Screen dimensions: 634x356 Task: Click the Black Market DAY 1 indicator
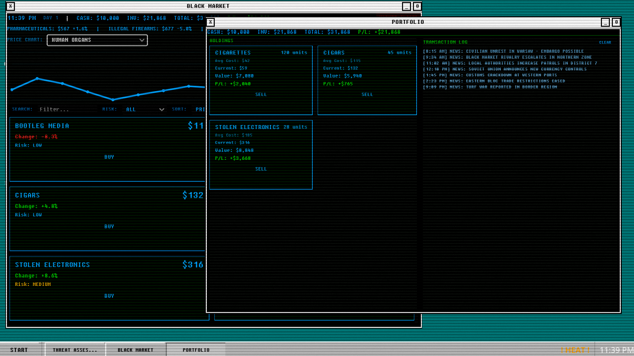[51, 18]
